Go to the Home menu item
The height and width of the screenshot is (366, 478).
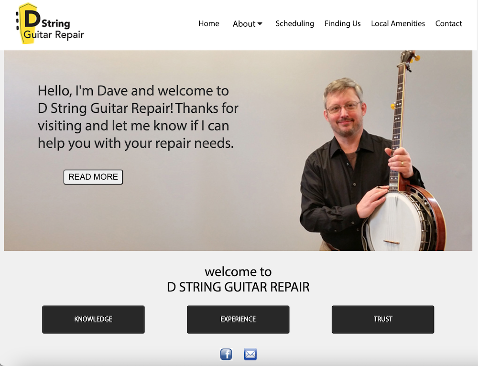point(209,23)
